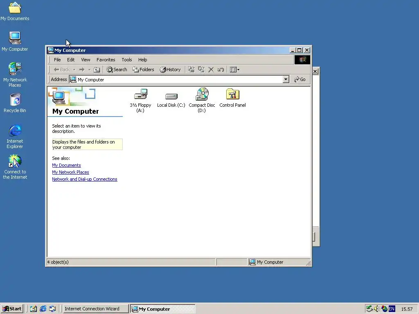
Task: Click the EN language indicator
Action: (x=392, y=309)
